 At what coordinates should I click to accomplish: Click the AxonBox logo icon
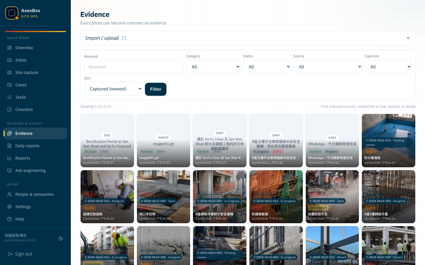[x=12, y=13]
